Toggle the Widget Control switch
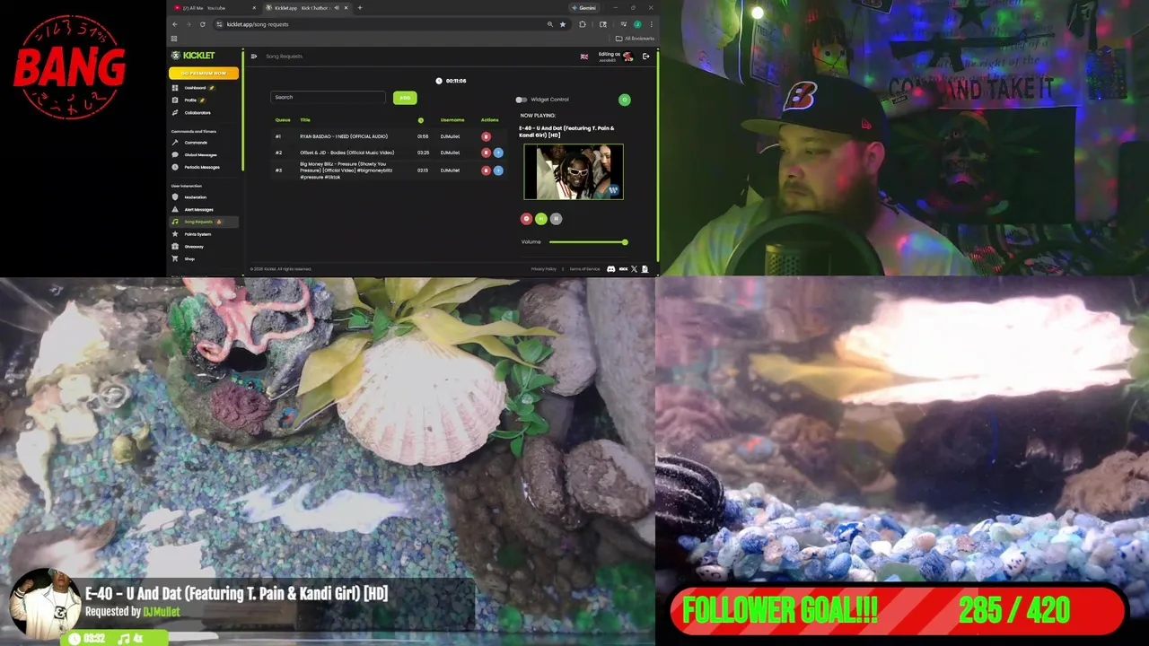The image size is (1149, 646). [521, 100]
